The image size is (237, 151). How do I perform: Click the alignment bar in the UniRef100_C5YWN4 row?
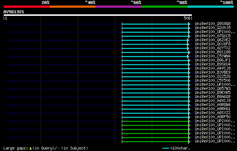pyautogui.click(x=155, y=56)
